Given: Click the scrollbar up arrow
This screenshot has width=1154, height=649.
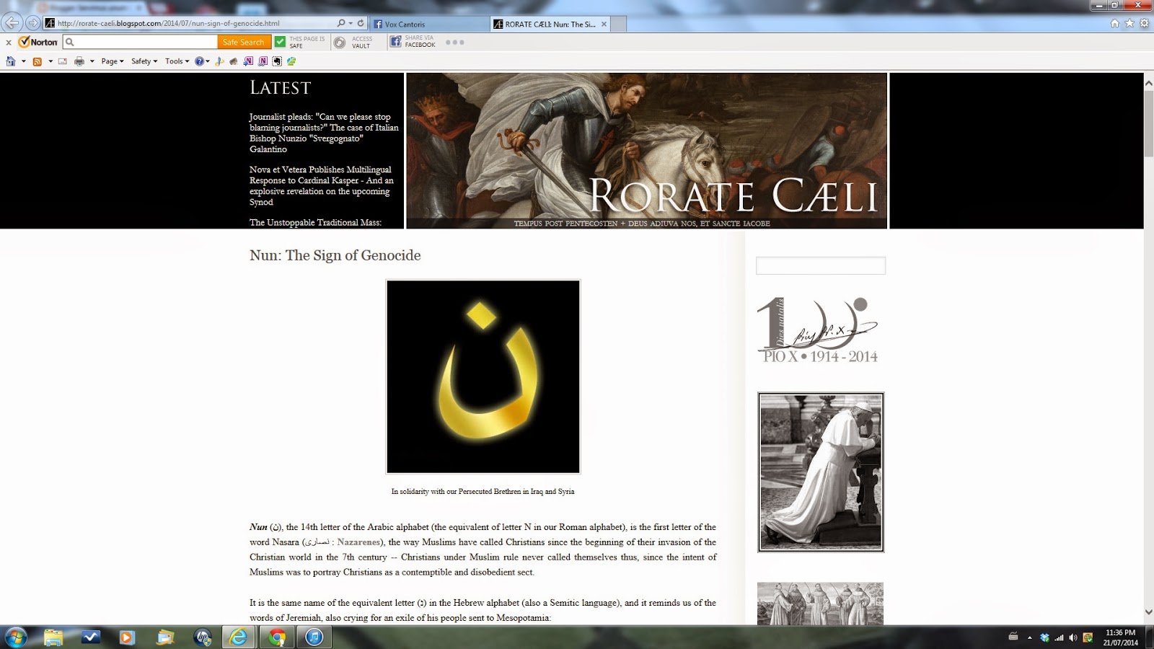Looking at the screenshot, I should (1148, 84).
